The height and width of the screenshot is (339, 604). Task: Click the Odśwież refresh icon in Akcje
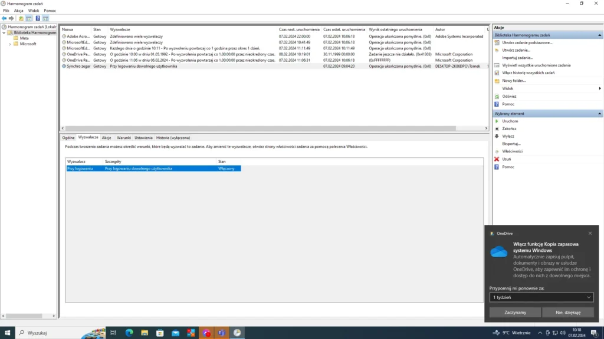tap(497, 96)
